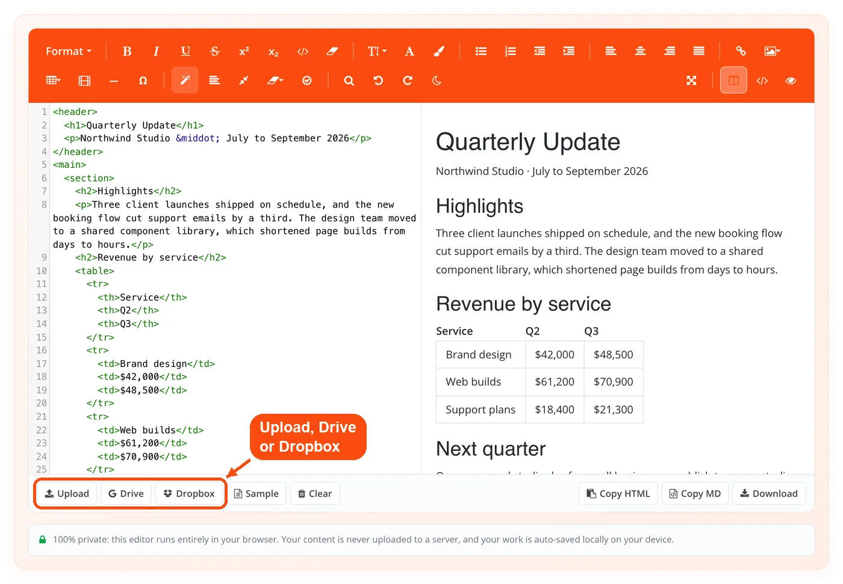Image resolution: width=843 pixels, height=584 pixels.
Task: Insert a horizontal rule line
Action: (114, 81)
